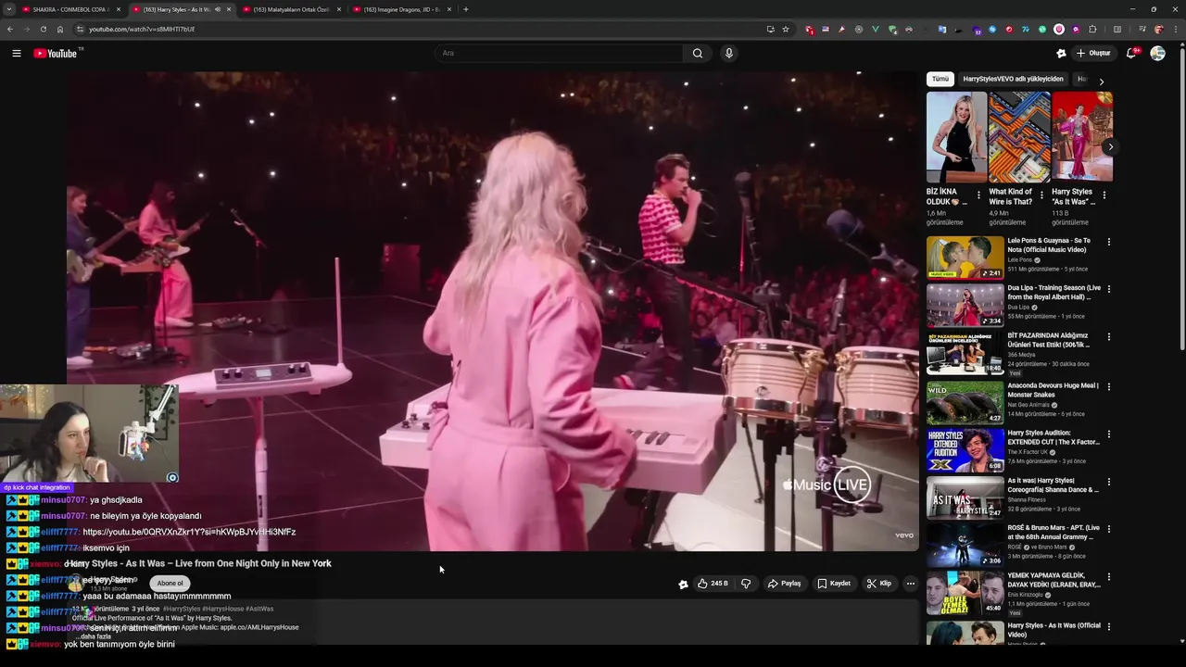Reload the current page
This screenshot has width=1186, height=667.
(43, 29)
